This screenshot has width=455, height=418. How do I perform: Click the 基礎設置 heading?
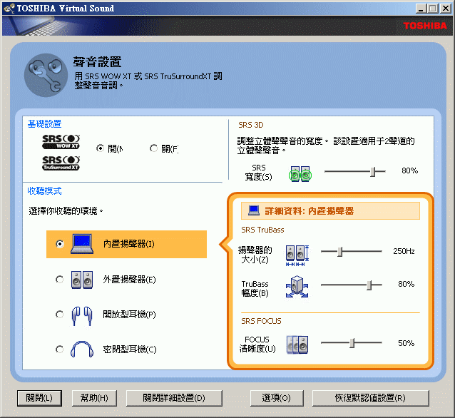[x=44, y=124]
